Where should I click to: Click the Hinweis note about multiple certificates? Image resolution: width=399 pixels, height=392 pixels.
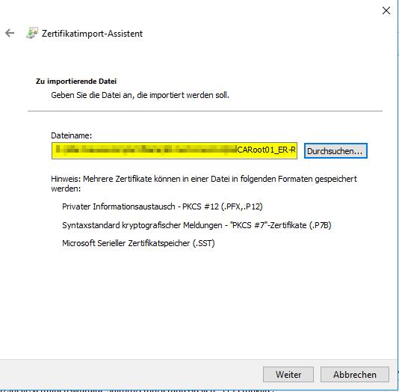tap(204, 183)
